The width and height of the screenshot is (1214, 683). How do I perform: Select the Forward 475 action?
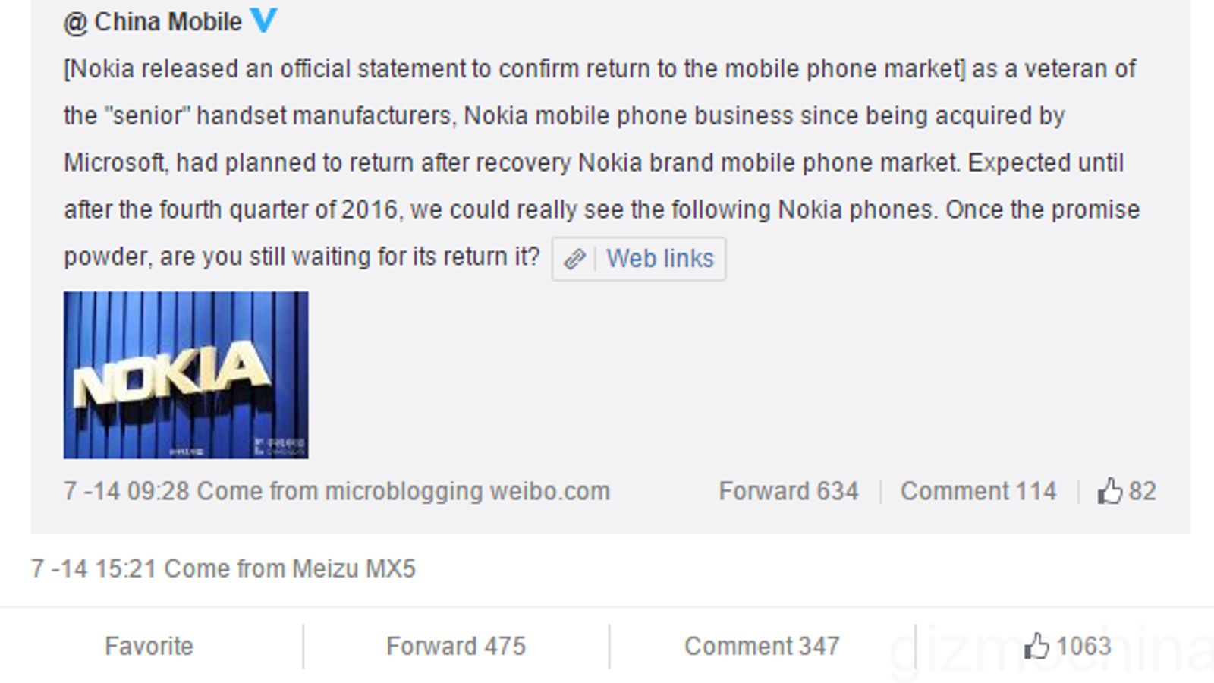[x=455, y=646]
